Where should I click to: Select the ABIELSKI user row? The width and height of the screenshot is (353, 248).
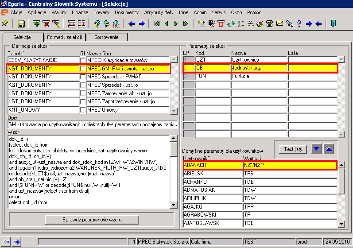tap(260, 174)
